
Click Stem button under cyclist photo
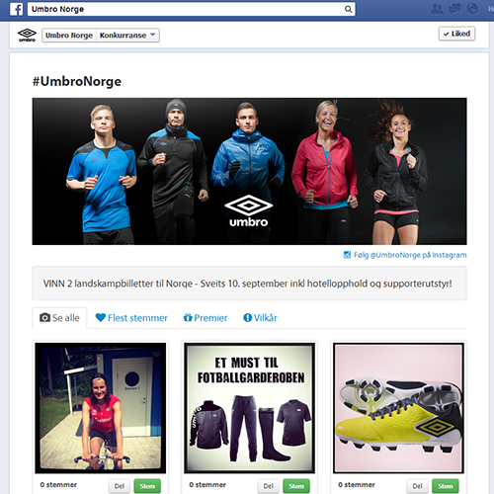click(x=147, y=486)
